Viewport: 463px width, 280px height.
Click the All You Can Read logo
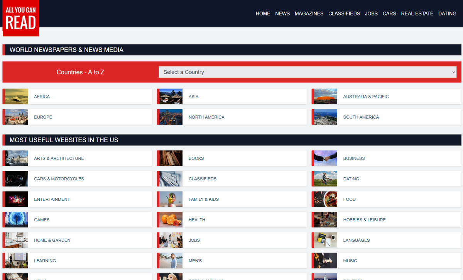(21, 18)
